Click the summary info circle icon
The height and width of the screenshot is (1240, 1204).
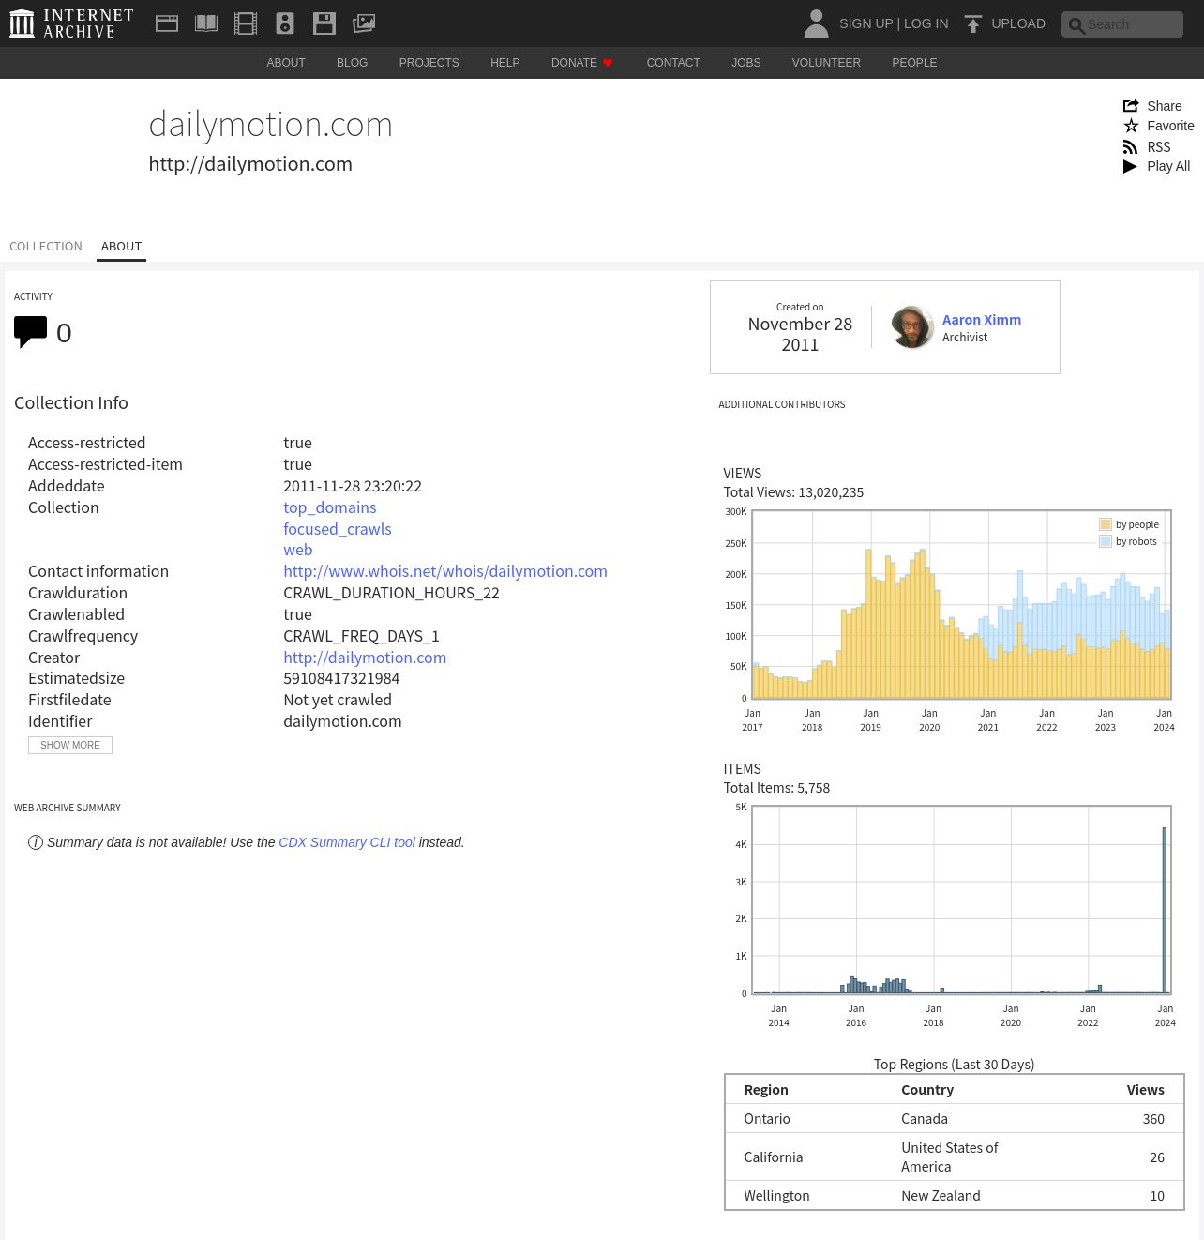(36, 842)
